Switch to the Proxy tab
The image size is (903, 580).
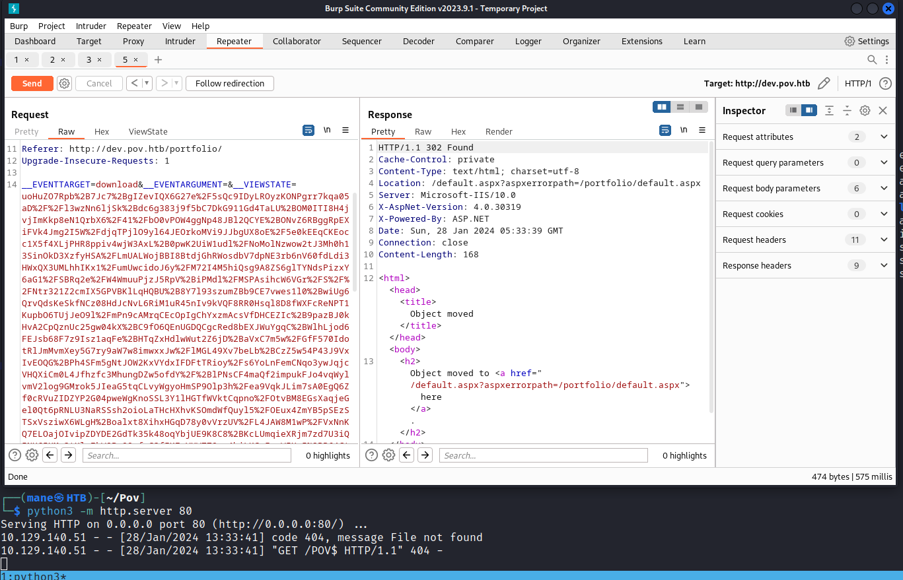click(133, 41)
